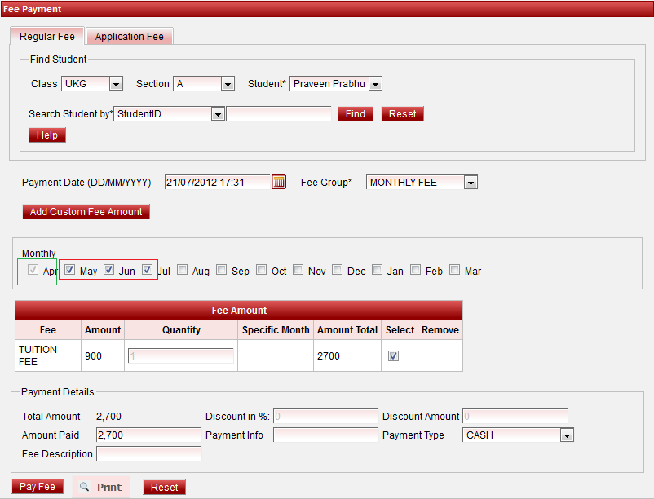Click the Amount Paid input field

pyautogui.click(x=148, y=435)
